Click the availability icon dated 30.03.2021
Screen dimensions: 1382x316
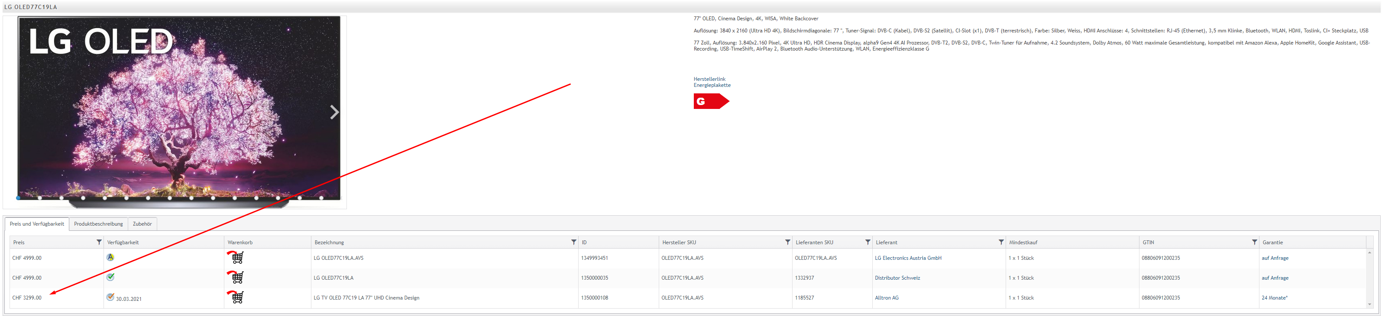coord(110,297)
